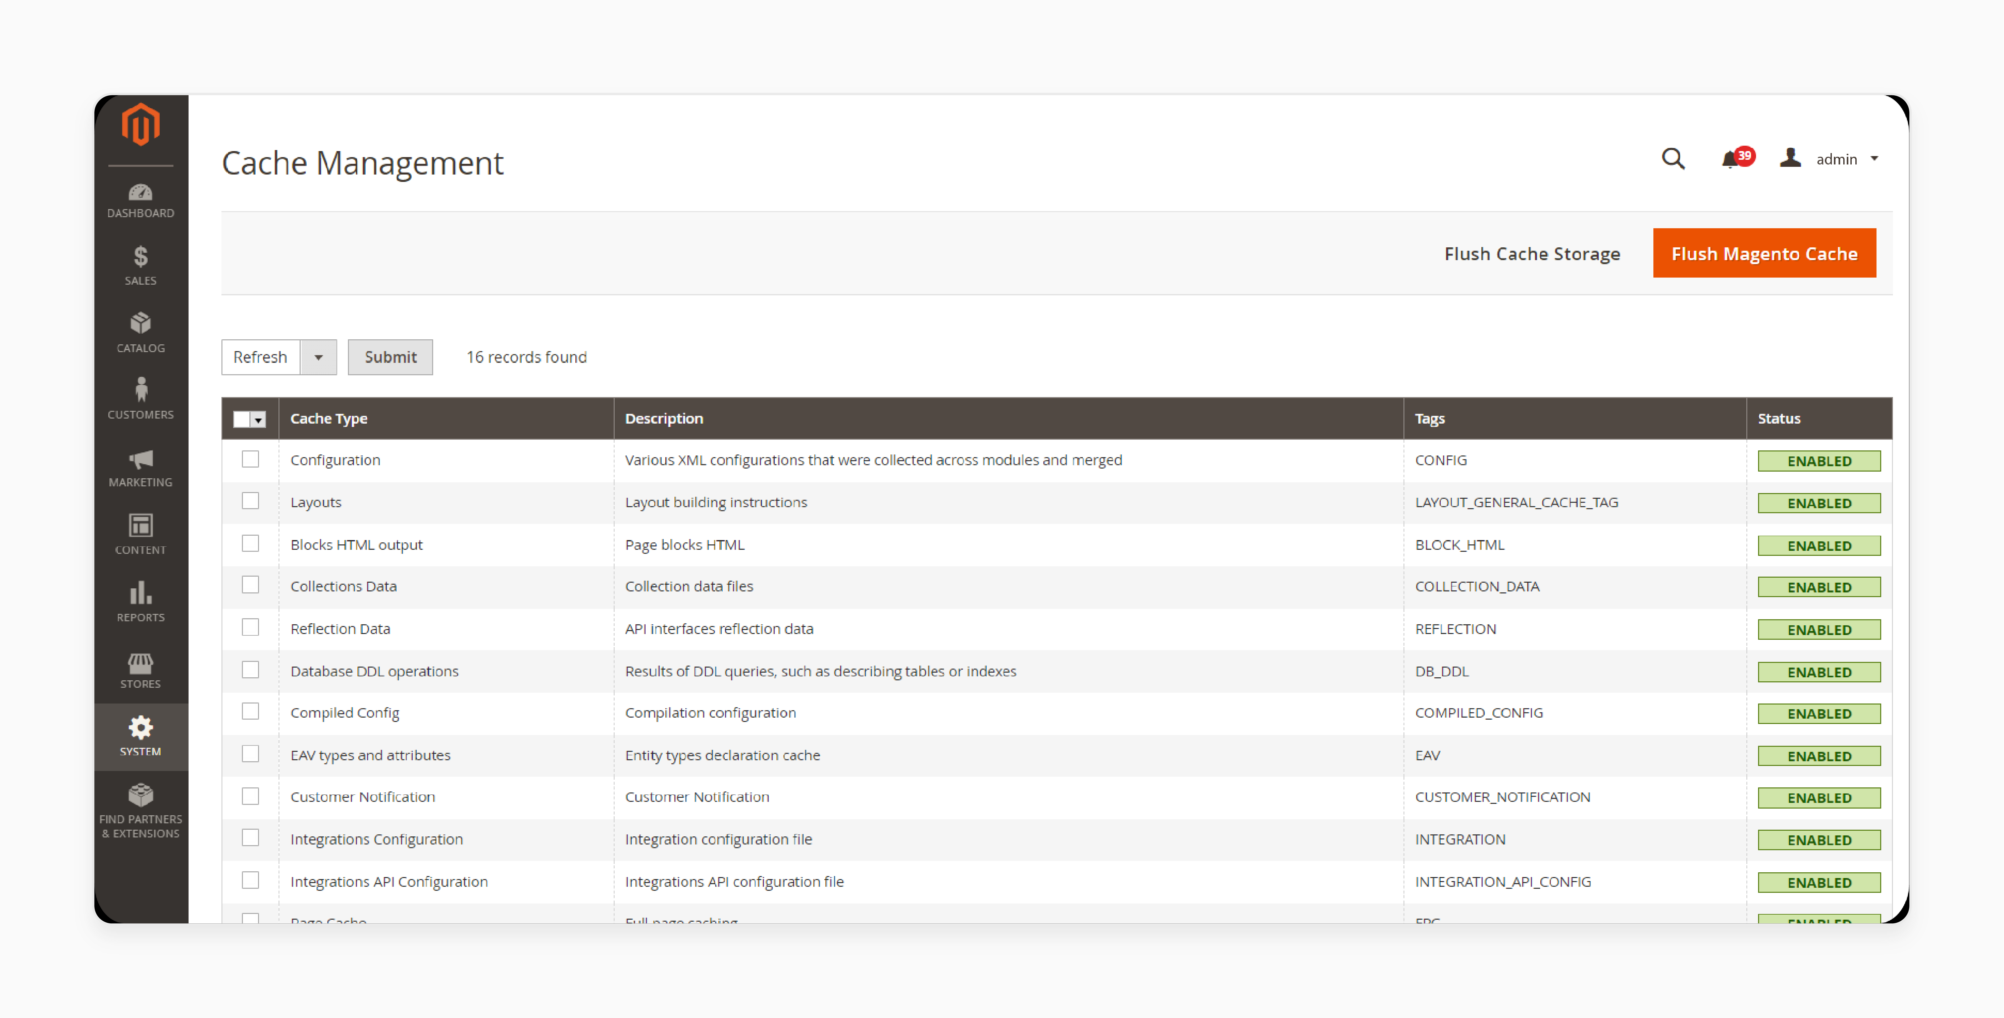Click the COLLECTION_DATA tag text

[1477, 587]
